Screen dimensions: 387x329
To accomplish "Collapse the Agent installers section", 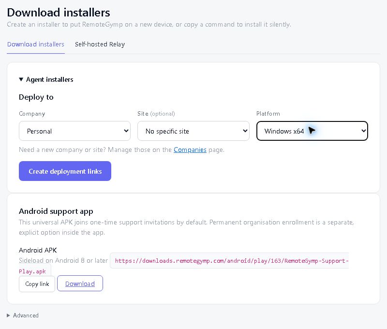I will coord(46,79).
